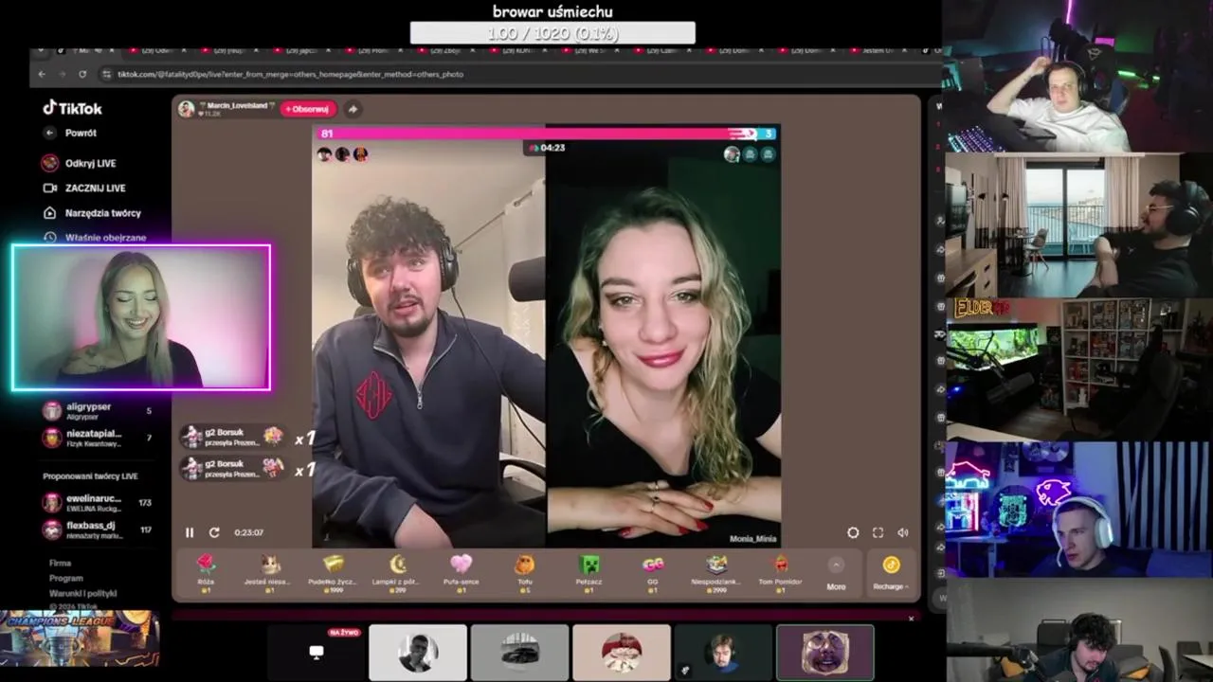The width and height of the screenshot is (1213, 682).
Task: Select the Lampki z półk... moon gift
Action: (397, 573)
